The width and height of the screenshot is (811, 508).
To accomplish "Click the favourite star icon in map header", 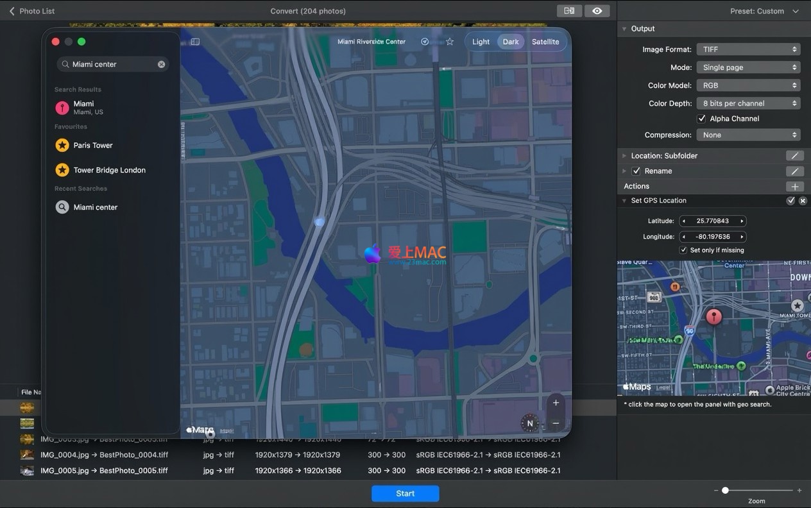I will click(450, 42).
